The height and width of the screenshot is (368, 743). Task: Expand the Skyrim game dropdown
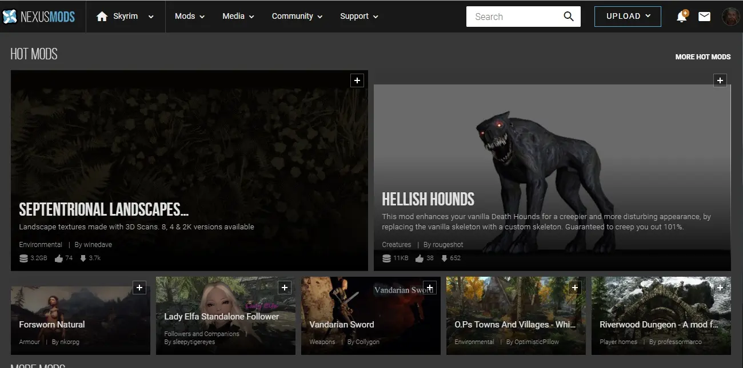click(151, 17)
